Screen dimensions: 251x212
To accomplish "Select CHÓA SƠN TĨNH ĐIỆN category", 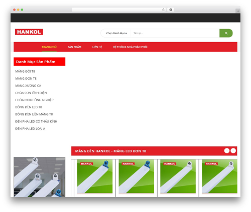I will click(x=31, y=93).
